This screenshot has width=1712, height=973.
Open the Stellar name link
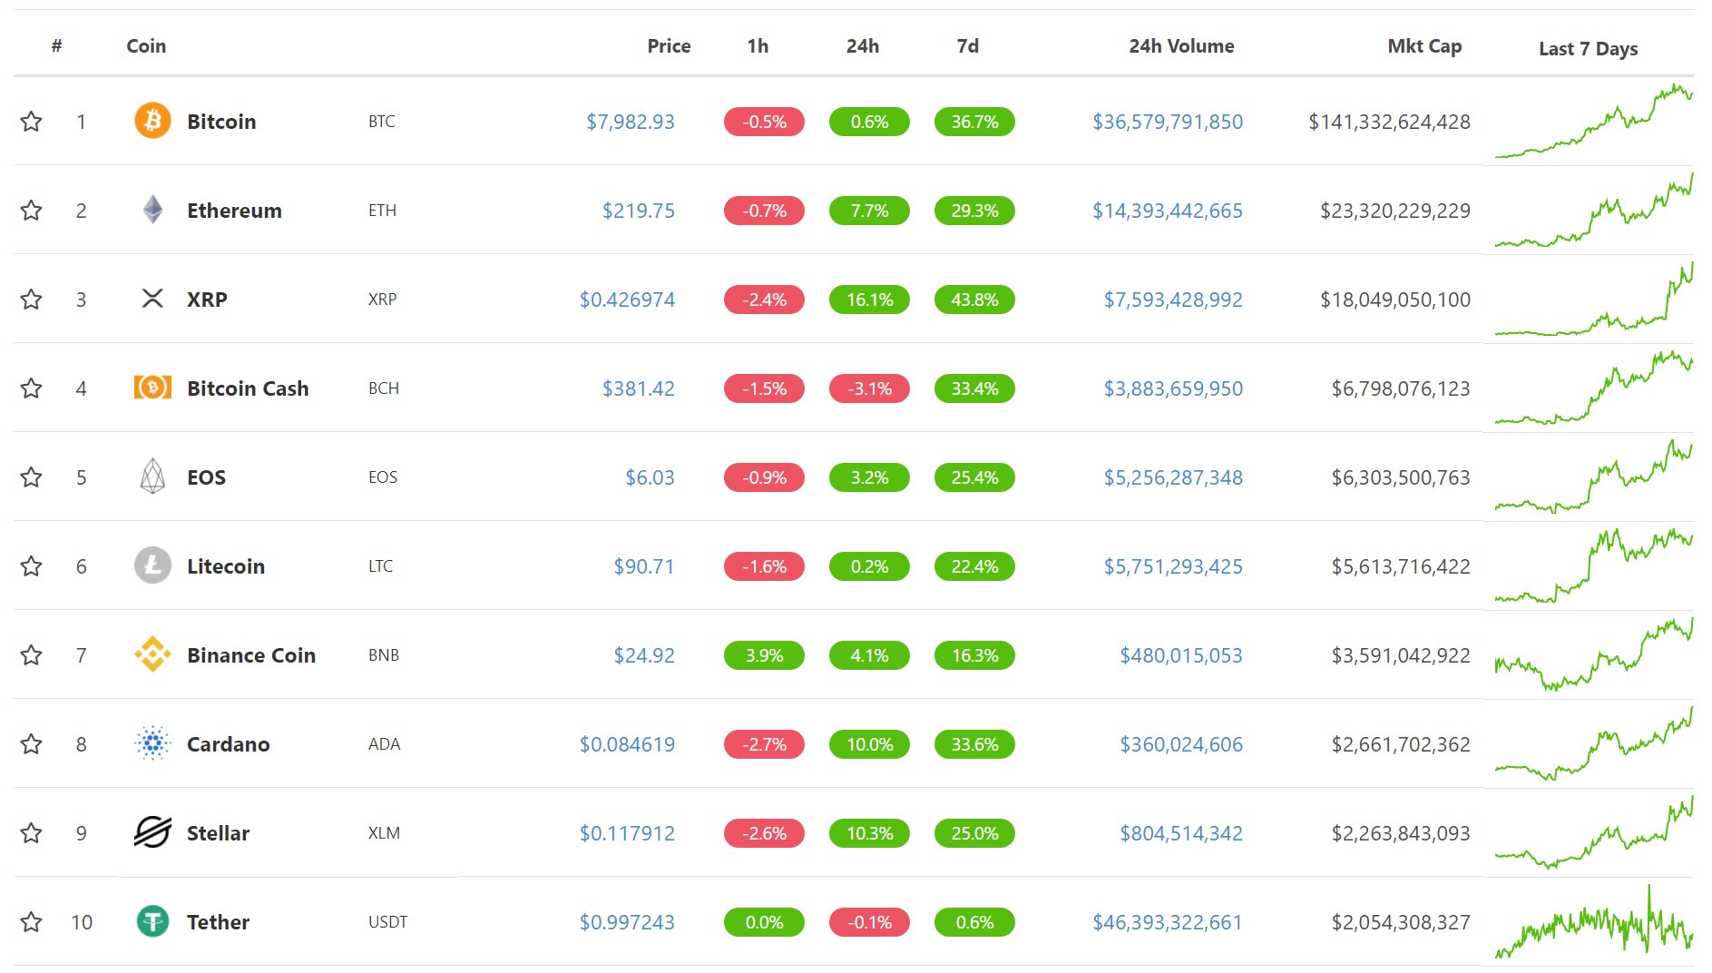[x=218, y=832]
